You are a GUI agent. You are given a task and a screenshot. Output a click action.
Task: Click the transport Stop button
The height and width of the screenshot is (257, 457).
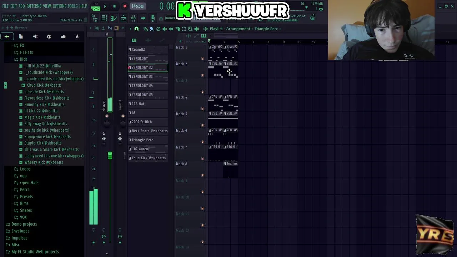pos(114,6)
